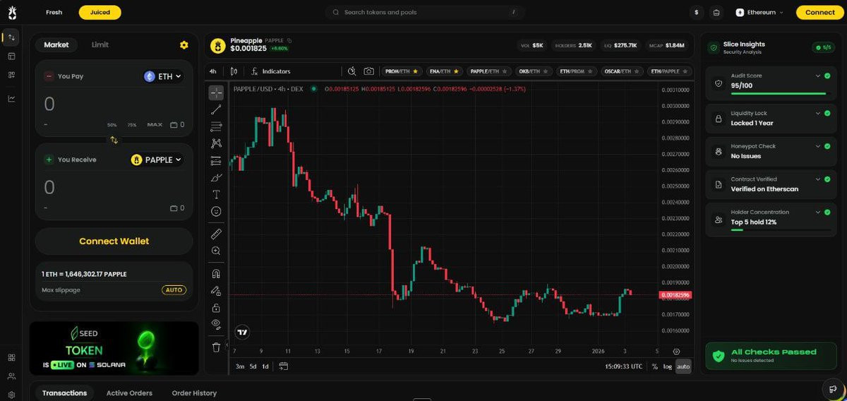Viewport: 847px width, 401px height.
Task: Open the wallet icon in the header
Action: 716,12
